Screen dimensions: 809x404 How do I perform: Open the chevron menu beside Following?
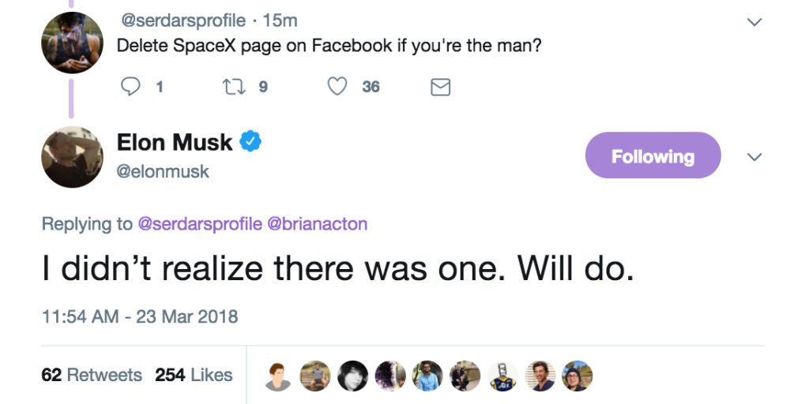(754, 157)
